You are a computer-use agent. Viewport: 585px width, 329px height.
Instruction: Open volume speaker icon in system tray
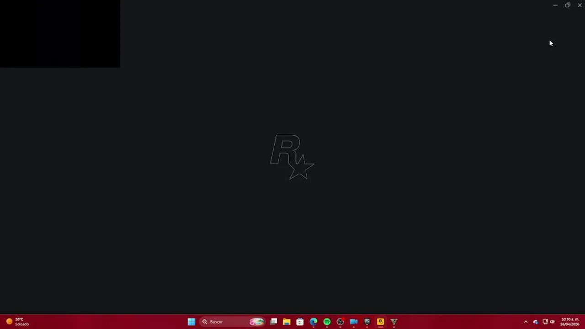pyautogui.click(x=552, y=322)
